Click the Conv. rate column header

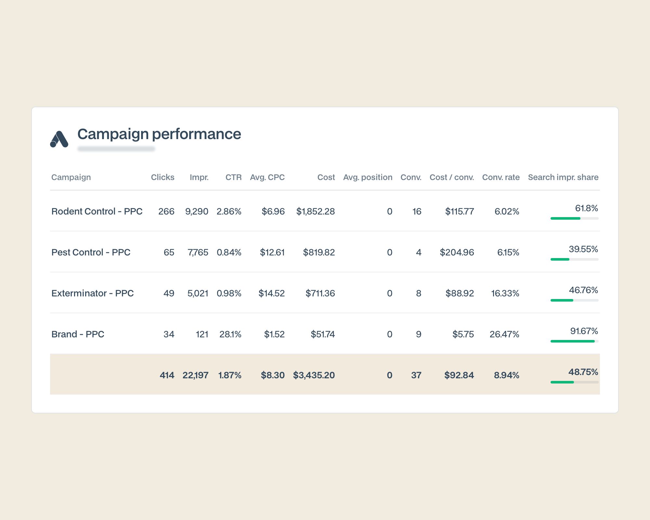tap(501, 177)
